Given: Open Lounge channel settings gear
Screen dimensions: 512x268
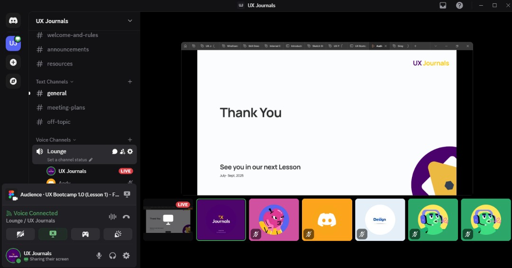Looking at the screenshot, I should click(x=130, y=151).
